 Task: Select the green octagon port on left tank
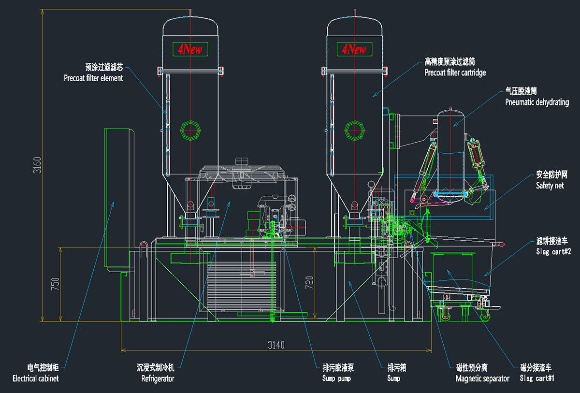(190, 130)
